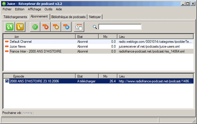Click the radio.weblogs.com feed URL

coord(155,42)
